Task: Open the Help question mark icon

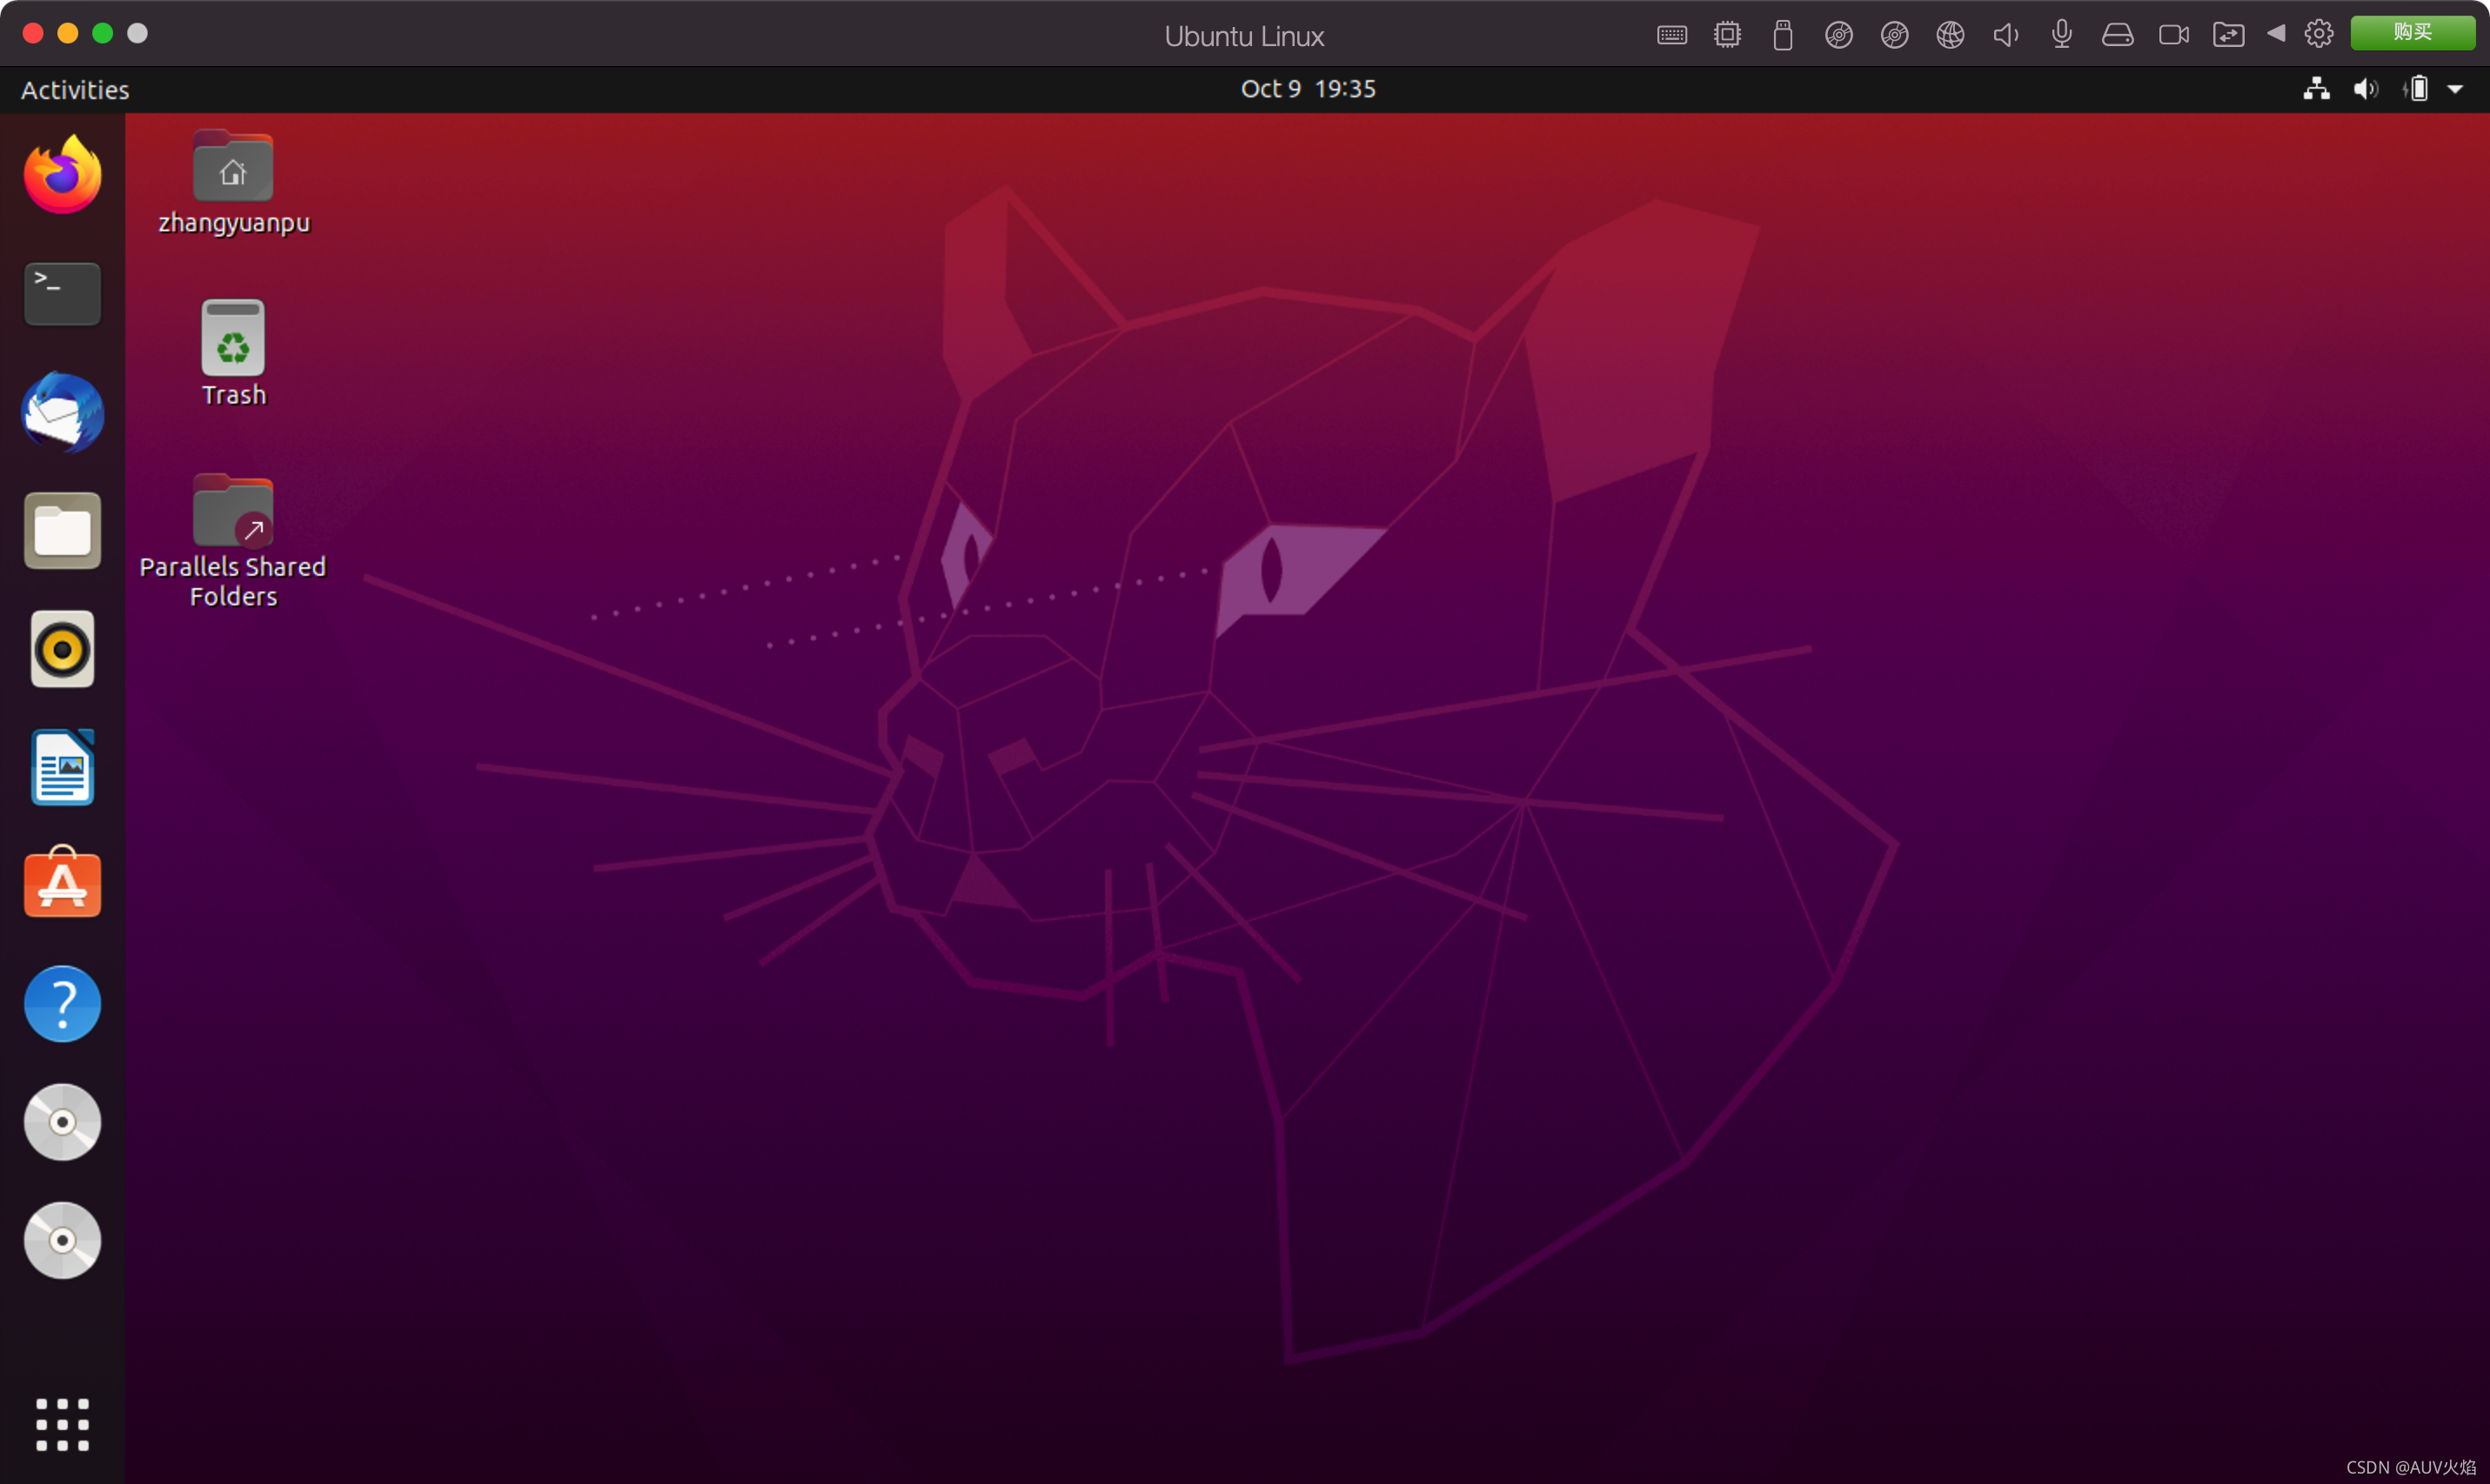Action: [62, 1003]
